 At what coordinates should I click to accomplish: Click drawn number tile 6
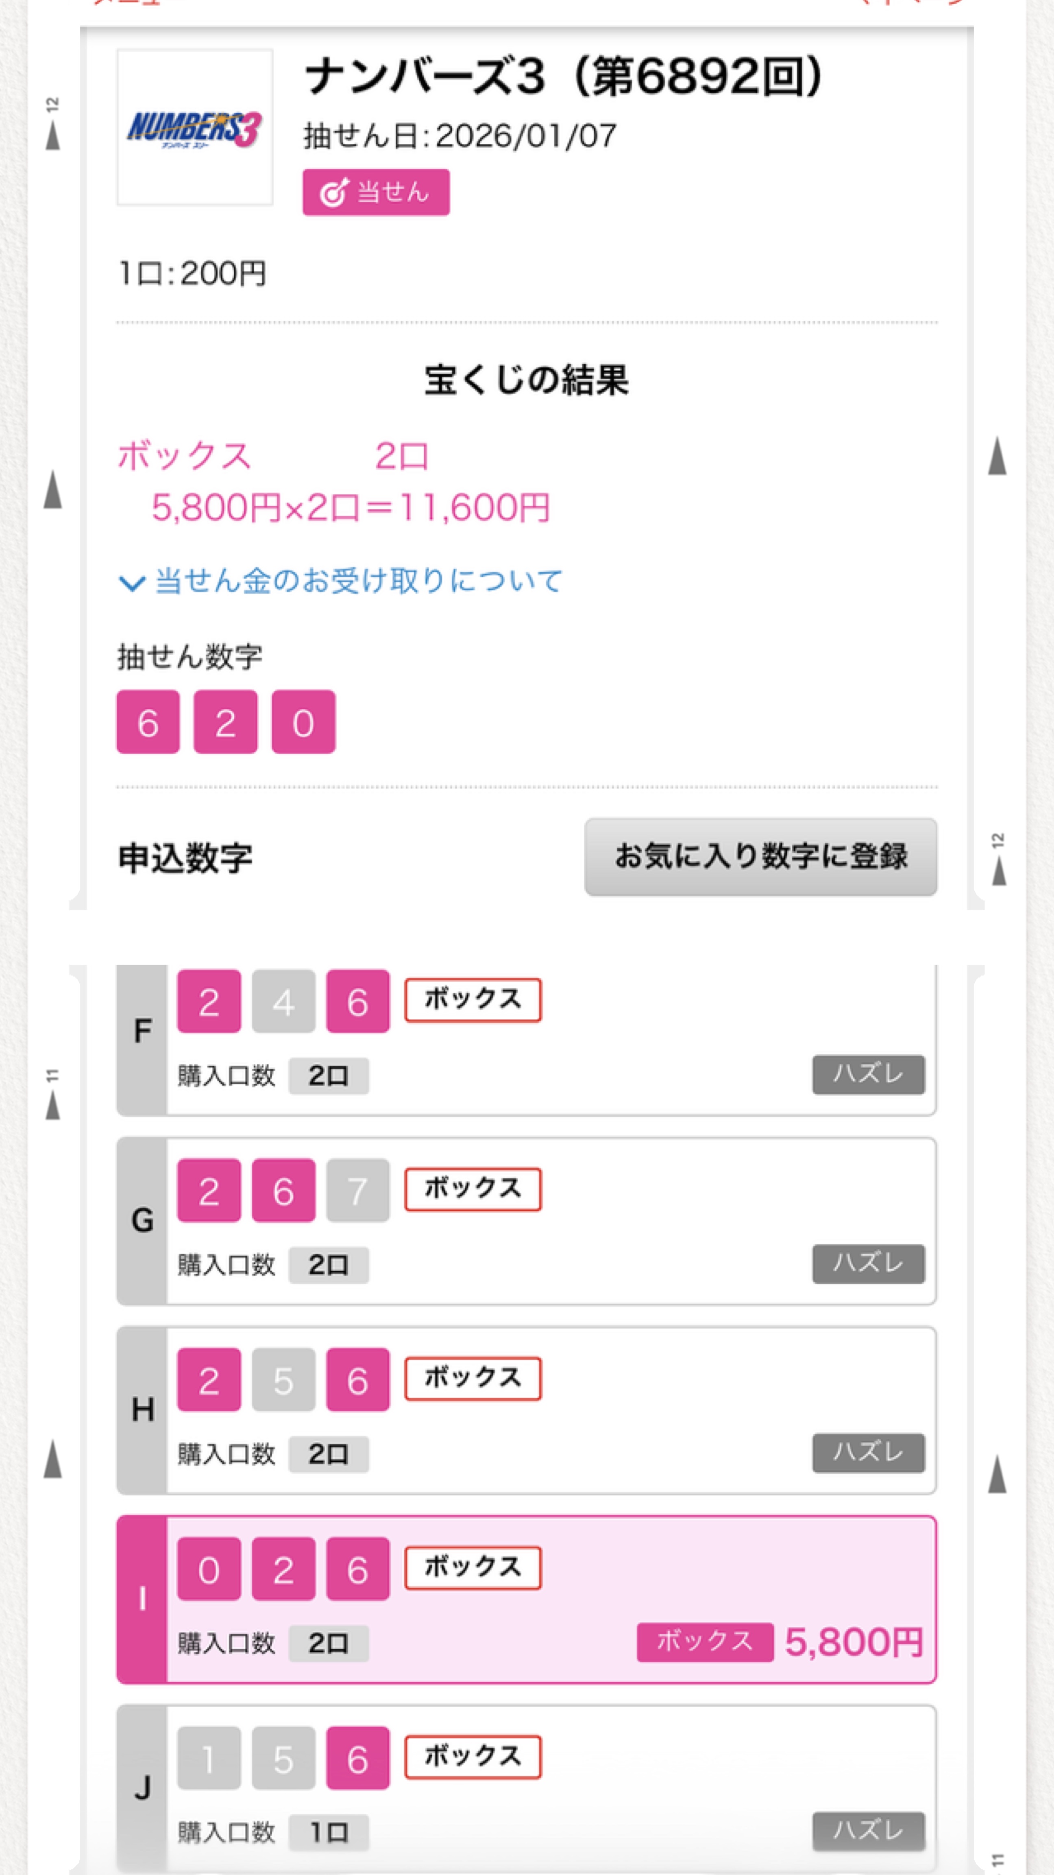pos(148,722)
